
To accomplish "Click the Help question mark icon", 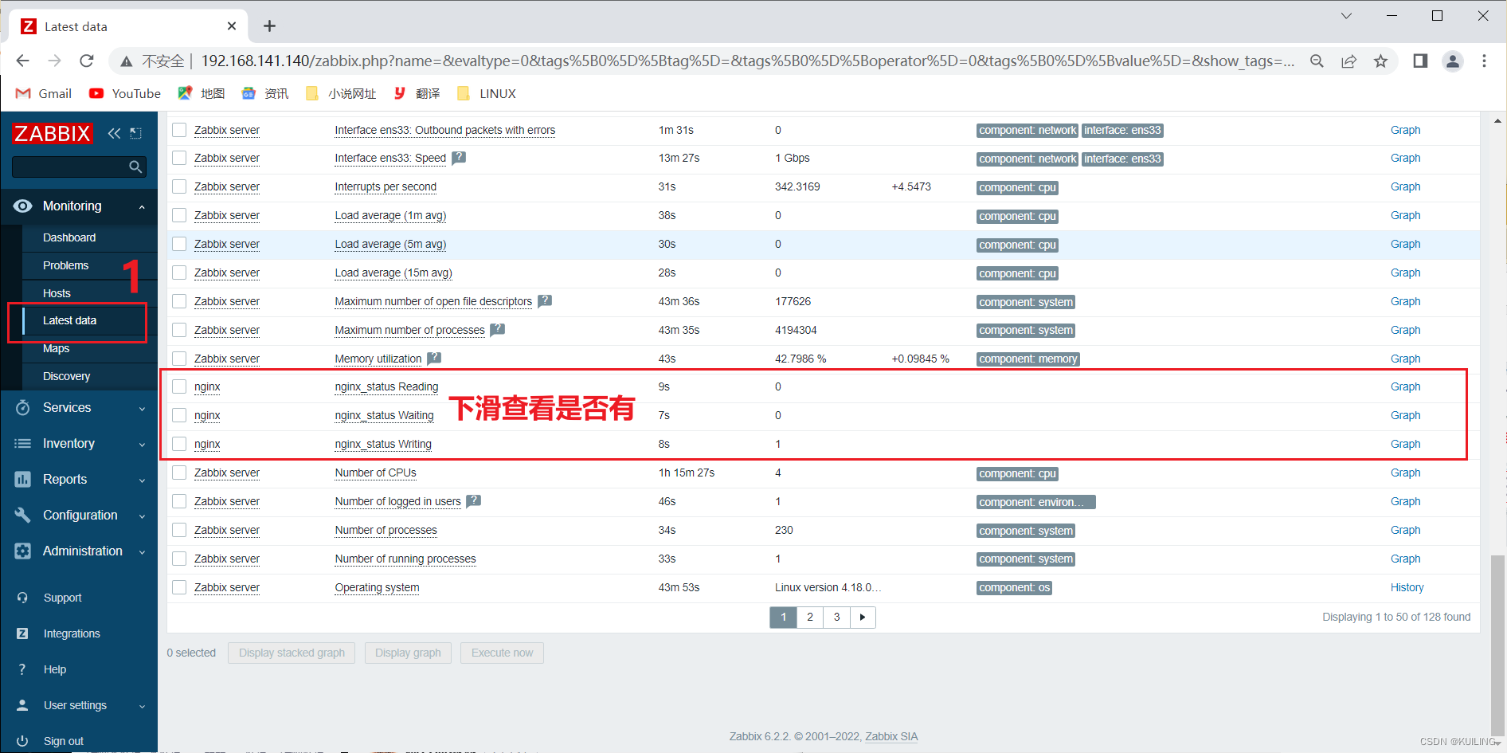I will coord(22,669).
